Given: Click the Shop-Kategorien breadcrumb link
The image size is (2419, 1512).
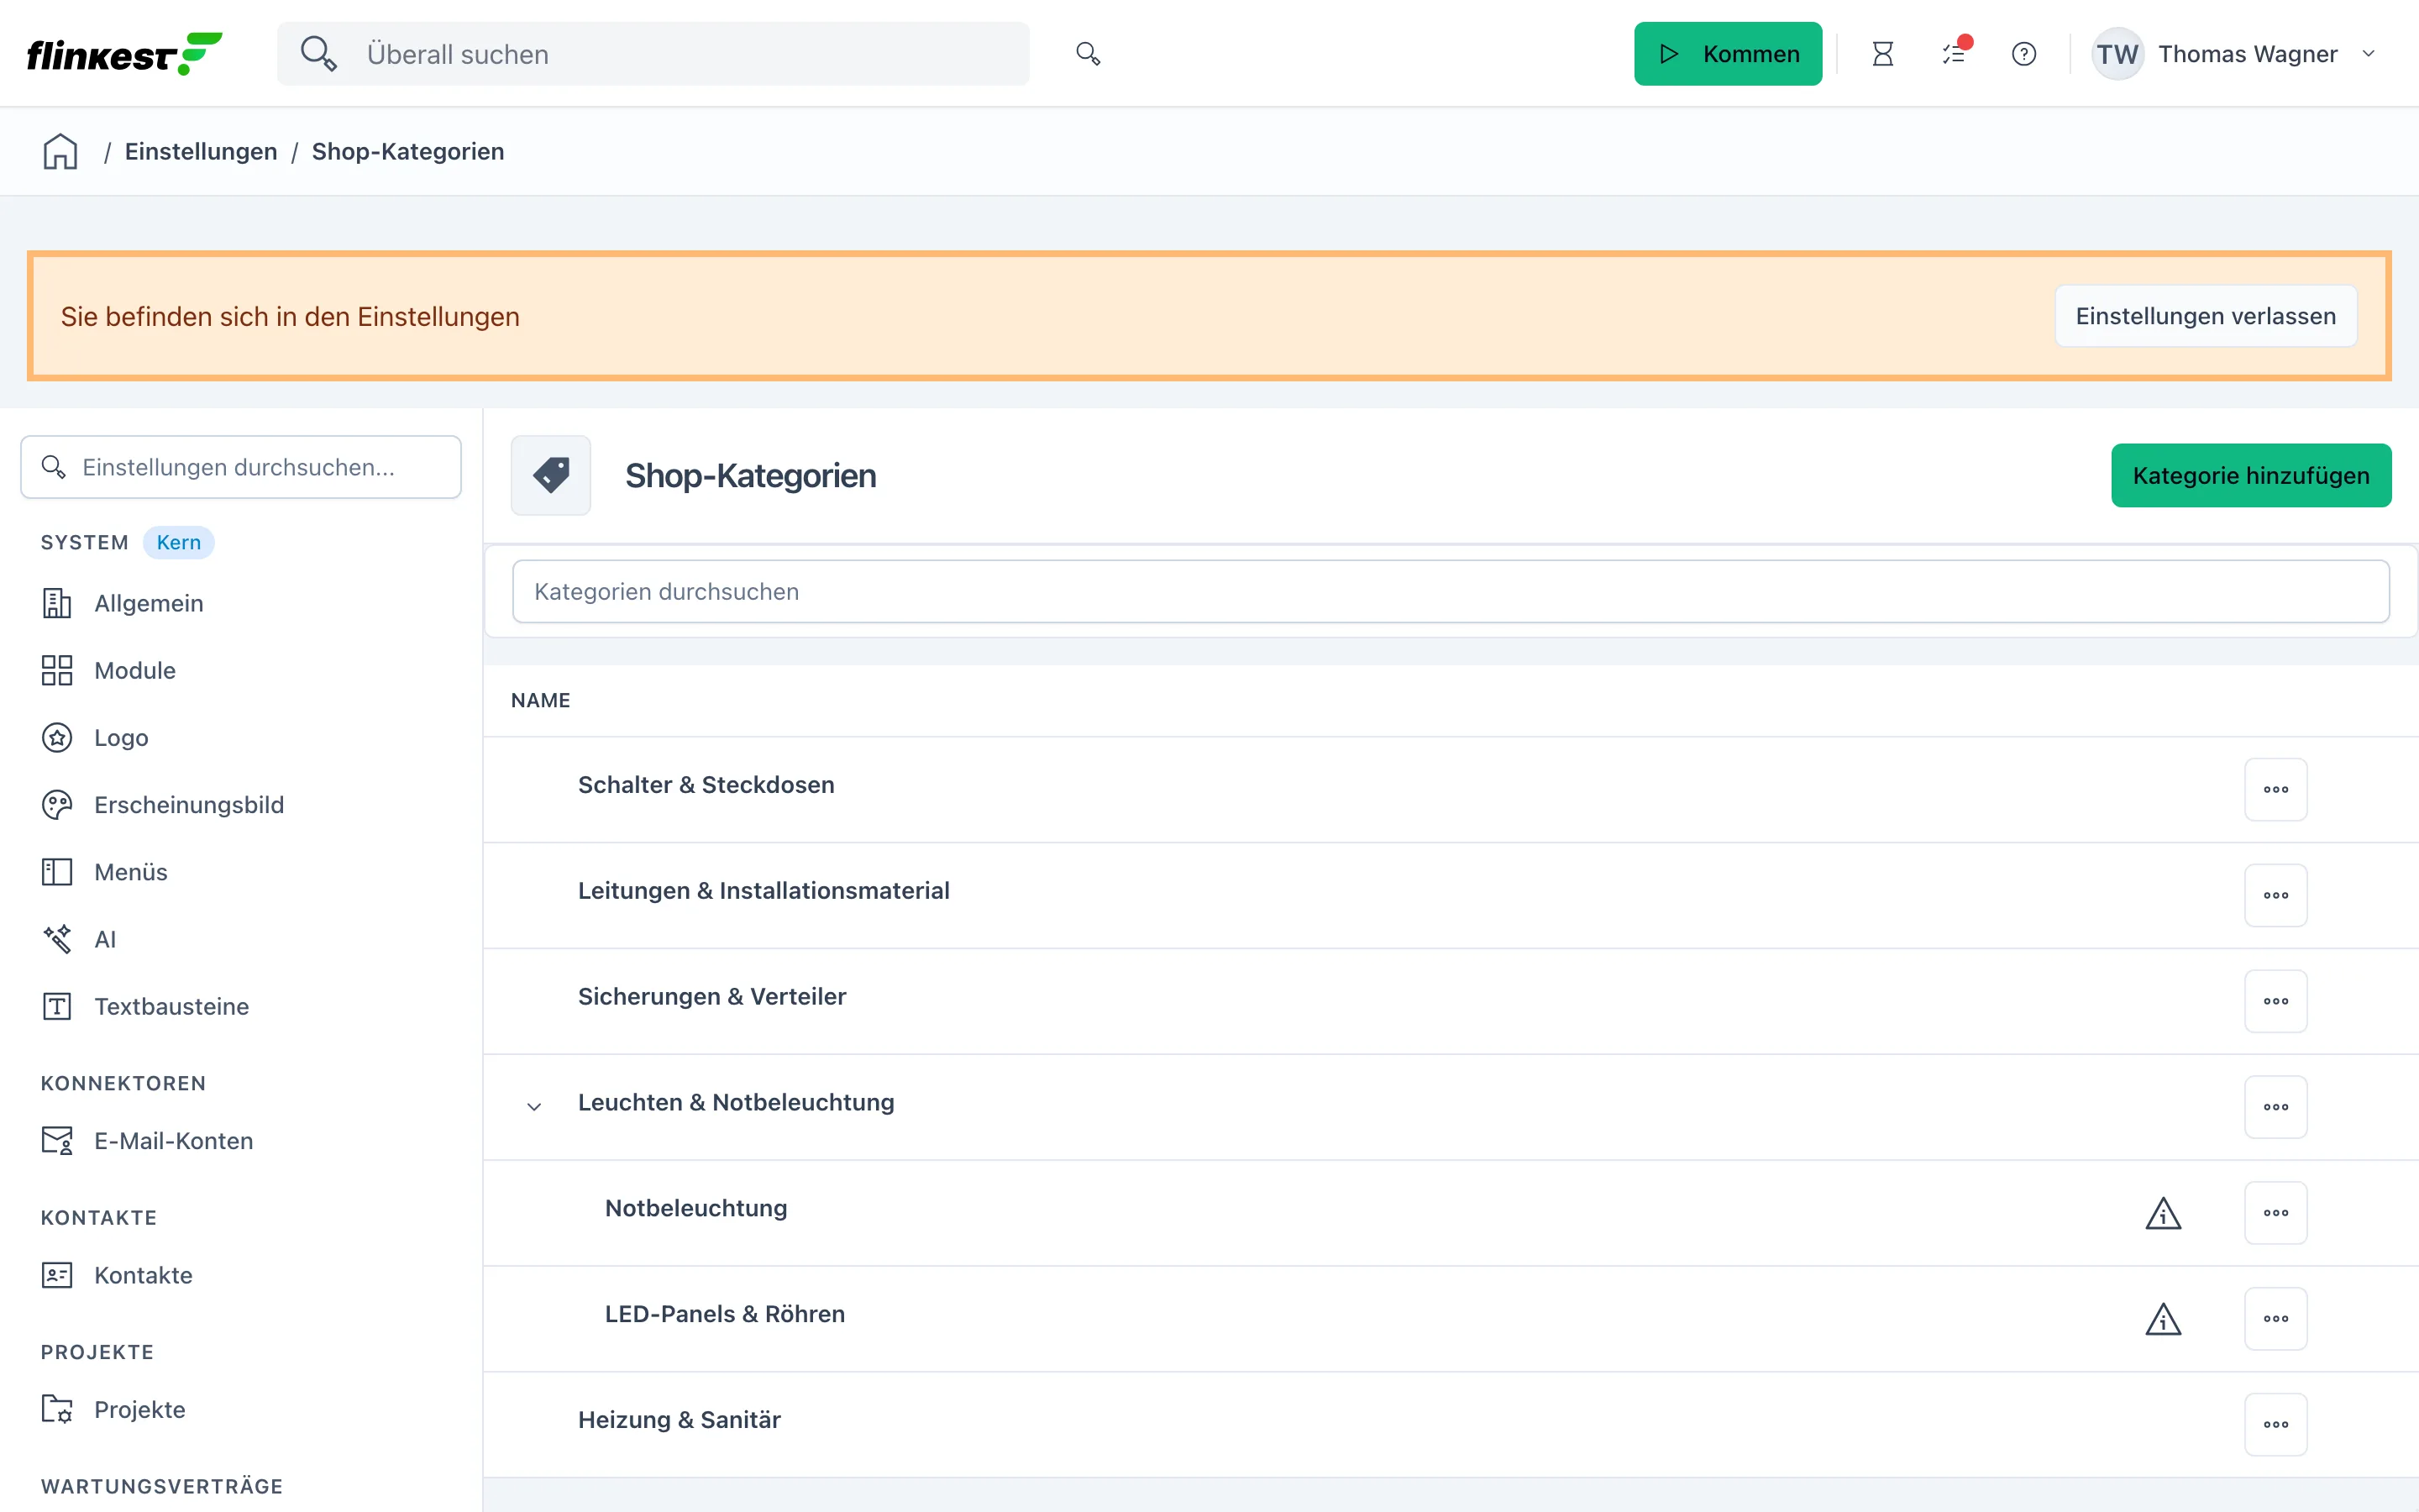Looking at the screenshot, I should tap(408, 151).
